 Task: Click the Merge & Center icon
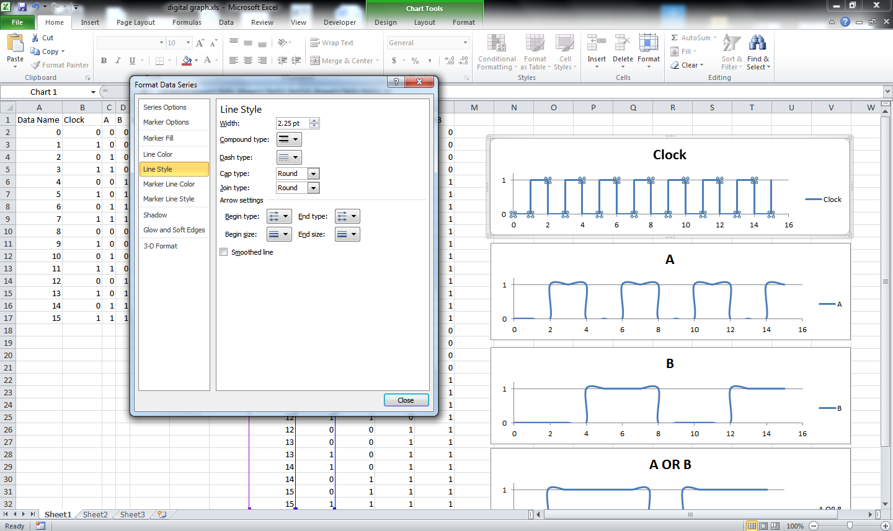[x=342, y=60]
